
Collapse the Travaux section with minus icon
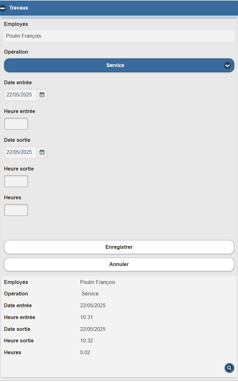point(3,8)
